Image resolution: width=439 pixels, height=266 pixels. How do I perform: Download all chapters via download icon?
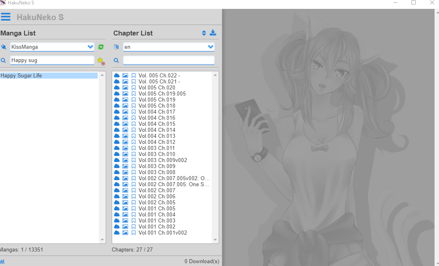coord(213,33)
